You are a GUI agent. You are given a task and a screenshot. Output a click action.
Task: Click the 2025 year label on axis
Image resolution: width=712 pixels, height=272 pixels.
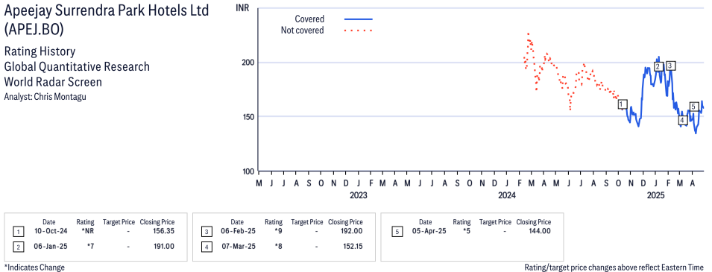655,196
